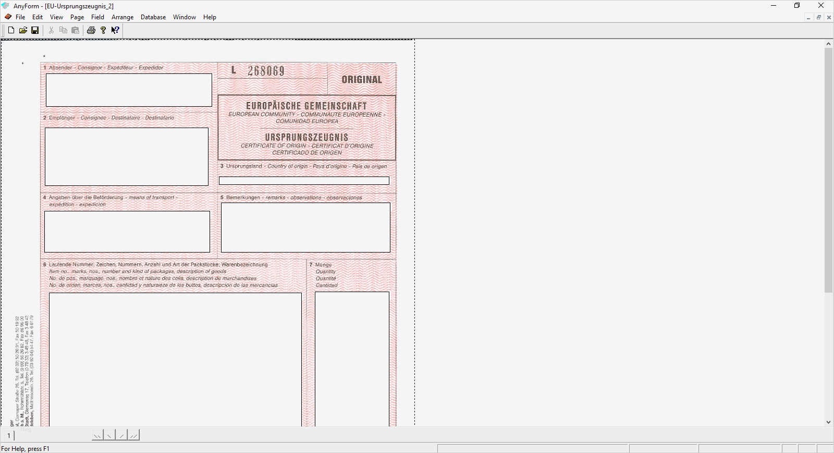Click the AnyForm app icon in title bar
The height and width of the screenshot is (453, 834).
[x=6, y=6]
